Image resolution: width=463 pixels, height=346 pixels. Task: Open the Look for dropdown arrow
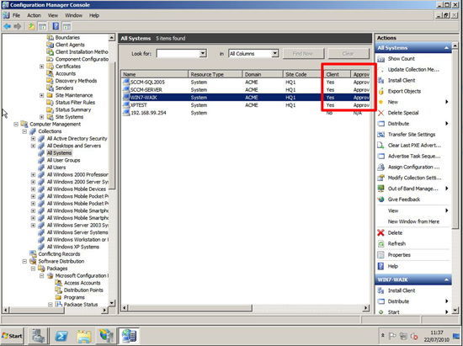point(203,54)
